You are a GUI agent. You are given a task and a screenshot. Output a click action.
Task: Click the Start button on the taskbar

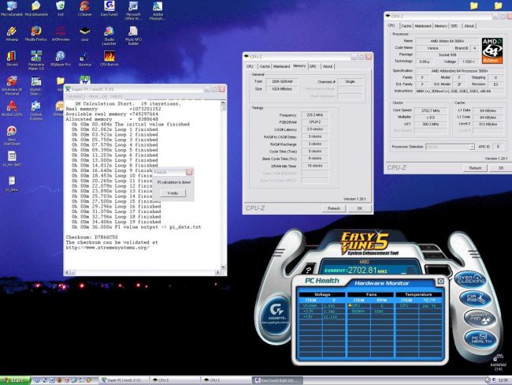15,380
